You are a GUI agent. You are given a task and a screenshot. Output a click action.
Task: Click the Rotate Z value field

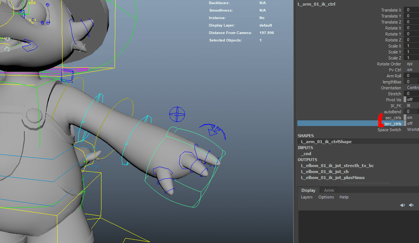coord(411,40)
